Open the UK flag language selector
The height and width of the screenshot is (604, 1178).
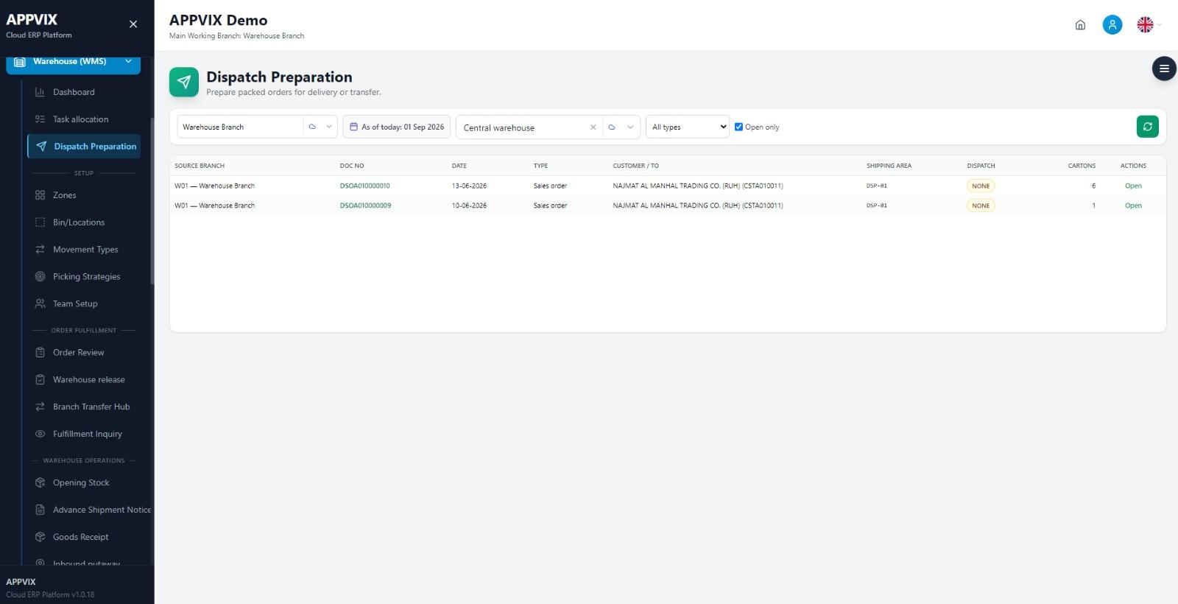point(1146,25)
